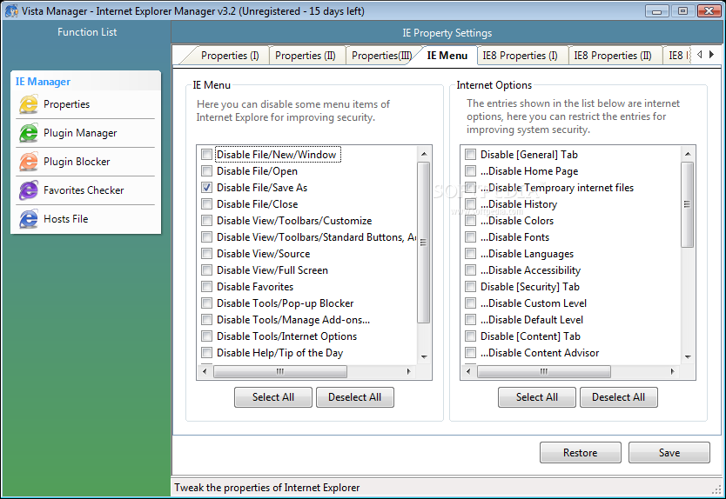The width and height of the screenshot is (726, 499).
Task: Check Disable View/Full Screen
Action: 206,270
